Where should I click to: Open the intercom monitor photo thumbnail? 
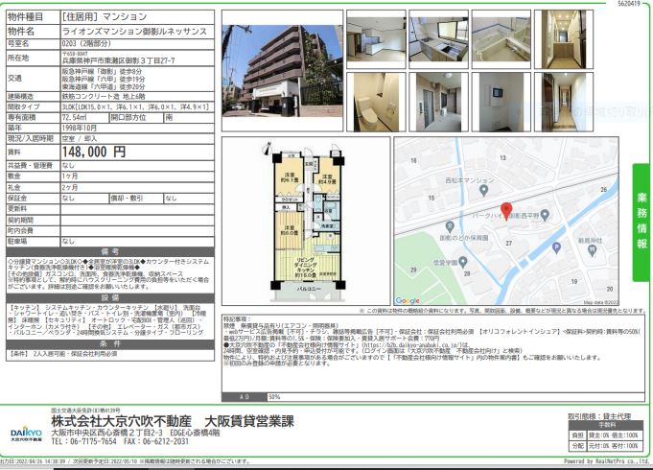pyautogui.click(x=501, y=102)
